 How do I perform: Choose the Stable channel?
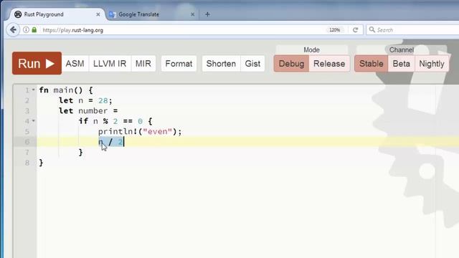372,64
